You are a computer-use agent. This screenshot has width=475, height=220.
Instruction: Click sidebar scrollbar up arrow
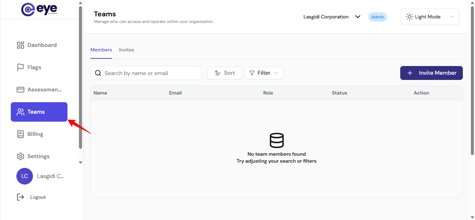click(x=80, y=3)
